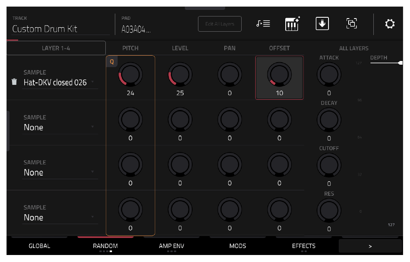Select the third layer's Pan knob
410x262 pixels.
tap(230, 165)
